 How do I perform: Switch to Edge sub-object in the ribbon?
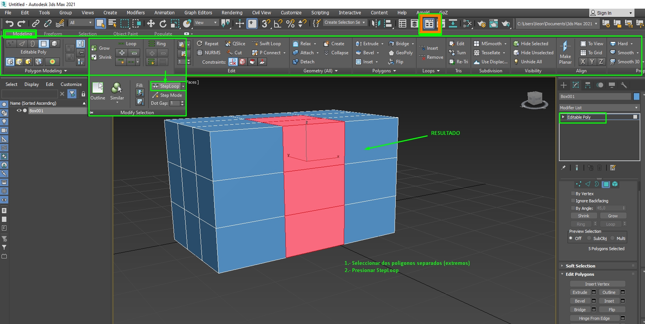22,44
